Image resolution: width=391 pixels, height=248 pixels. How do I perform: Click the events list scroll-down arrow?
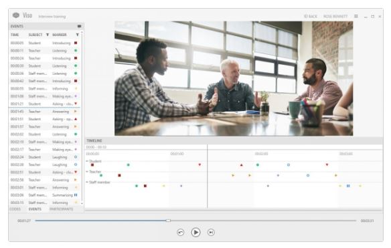coord(82,203)
